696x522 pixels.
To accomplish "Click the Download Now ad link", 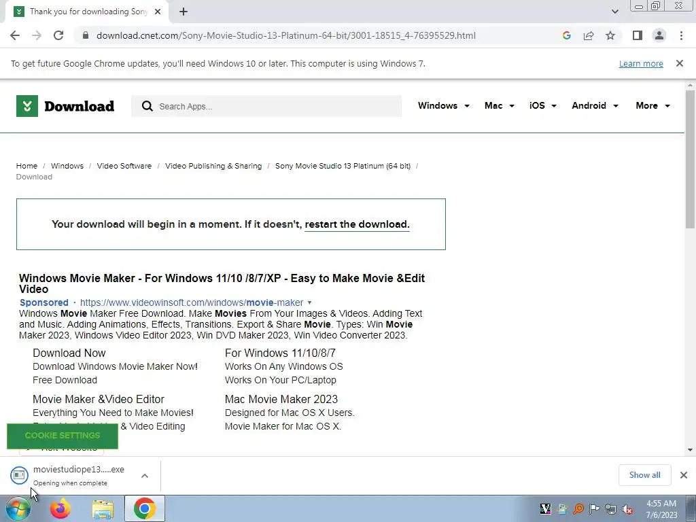I will click(69, 353).
